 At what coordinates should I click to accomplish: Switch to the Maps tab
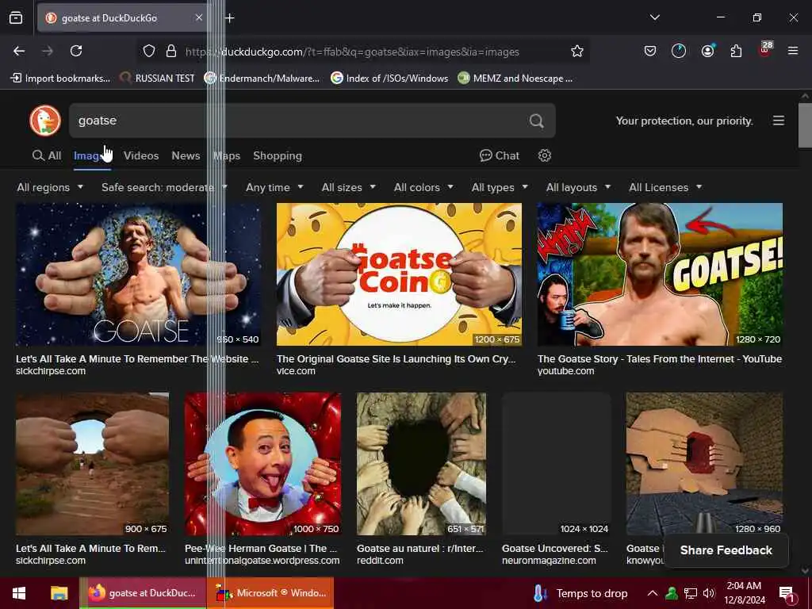(227, 155)
